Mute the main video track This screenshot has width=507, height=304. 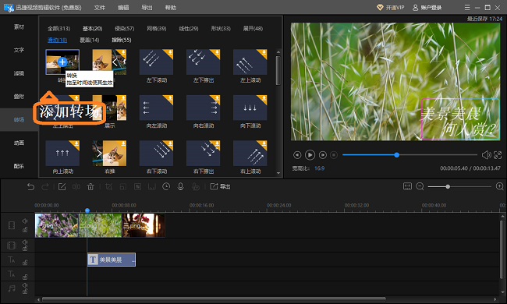point(25,221)
